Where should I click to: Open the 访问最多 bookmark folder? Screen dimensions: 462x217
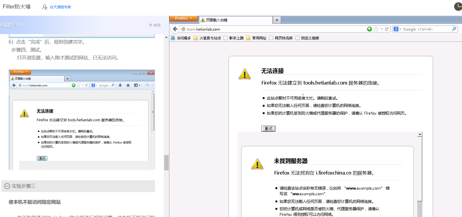[181, 38]
